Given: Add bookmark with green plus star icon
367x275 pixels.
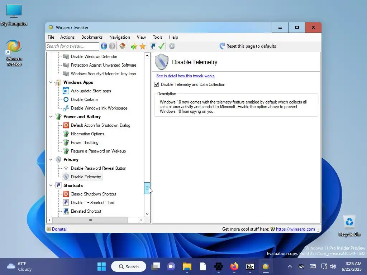Looking at the screenshot, I should (134, 46).
